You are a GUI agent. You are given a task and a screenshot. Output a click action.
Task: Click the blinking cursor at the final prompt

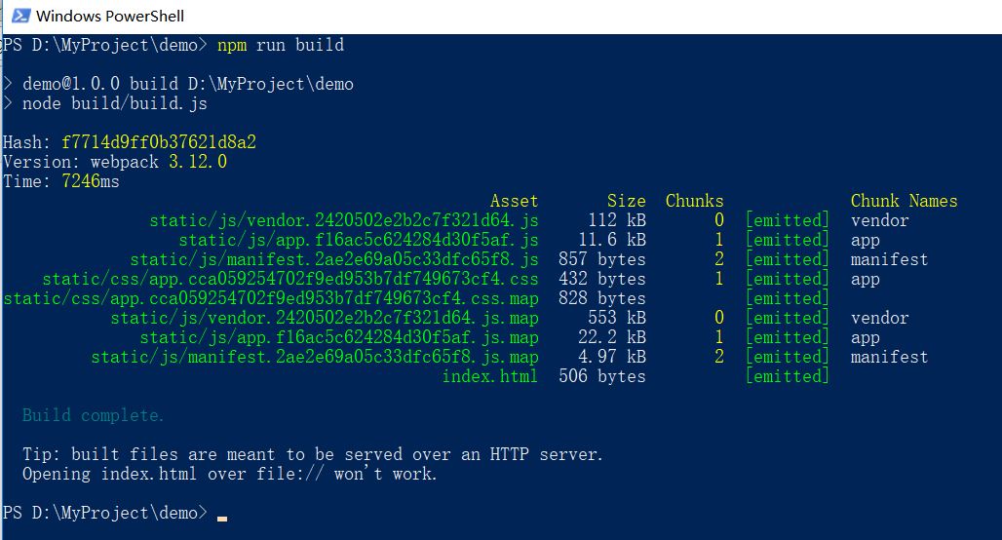click(222, 518)
